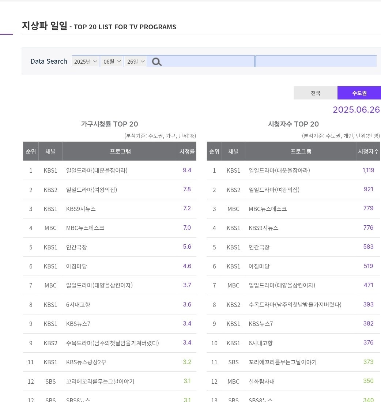The height and width of the screenshot is (402, 381).
Task: Select the 수도권 tab
Action: (359, 93)
